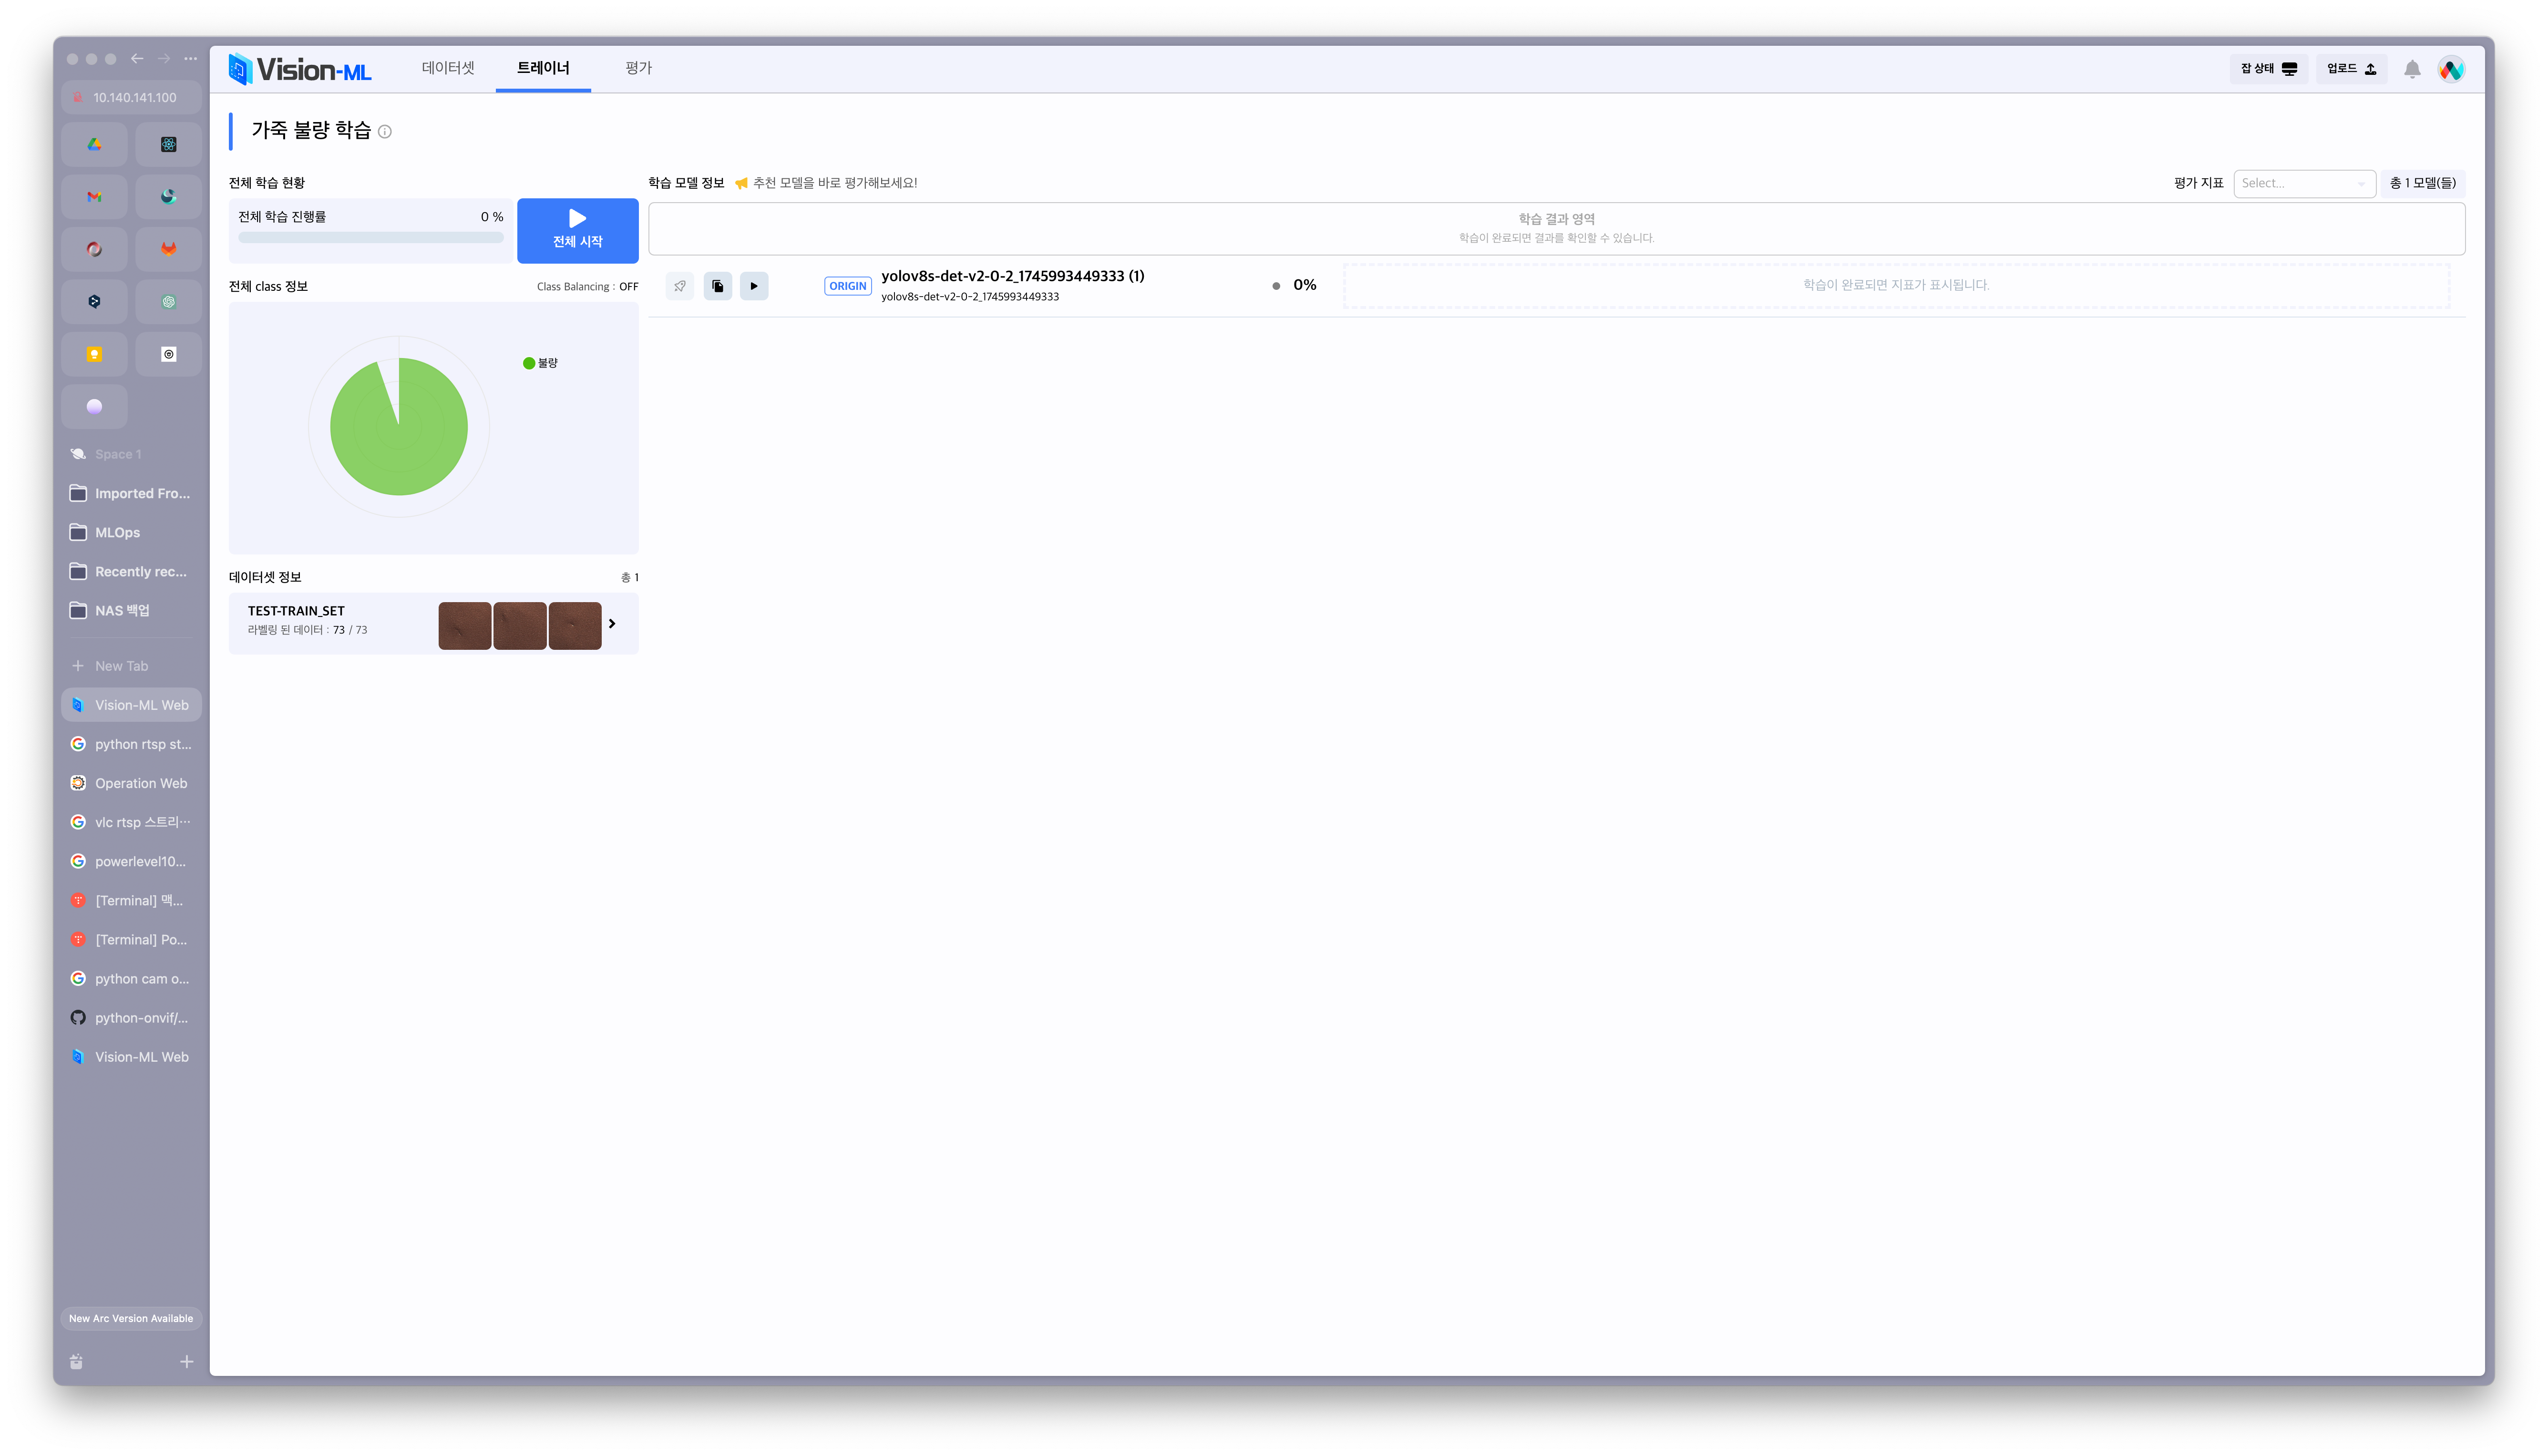Image resolution: width=2548 pixels, height=1456 pixels.
Task: Click the 전체 학습 진행률 progress bar
Action: tap(370, 238)
